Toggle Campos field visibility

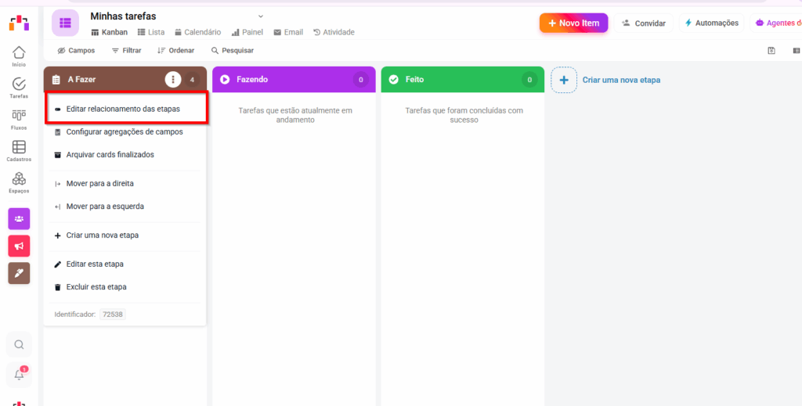click(76, 51)
